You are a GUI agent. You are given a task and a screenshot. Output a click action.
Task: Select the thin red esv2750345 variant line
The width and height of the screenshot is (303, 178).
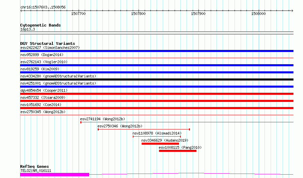click(157, 115)
